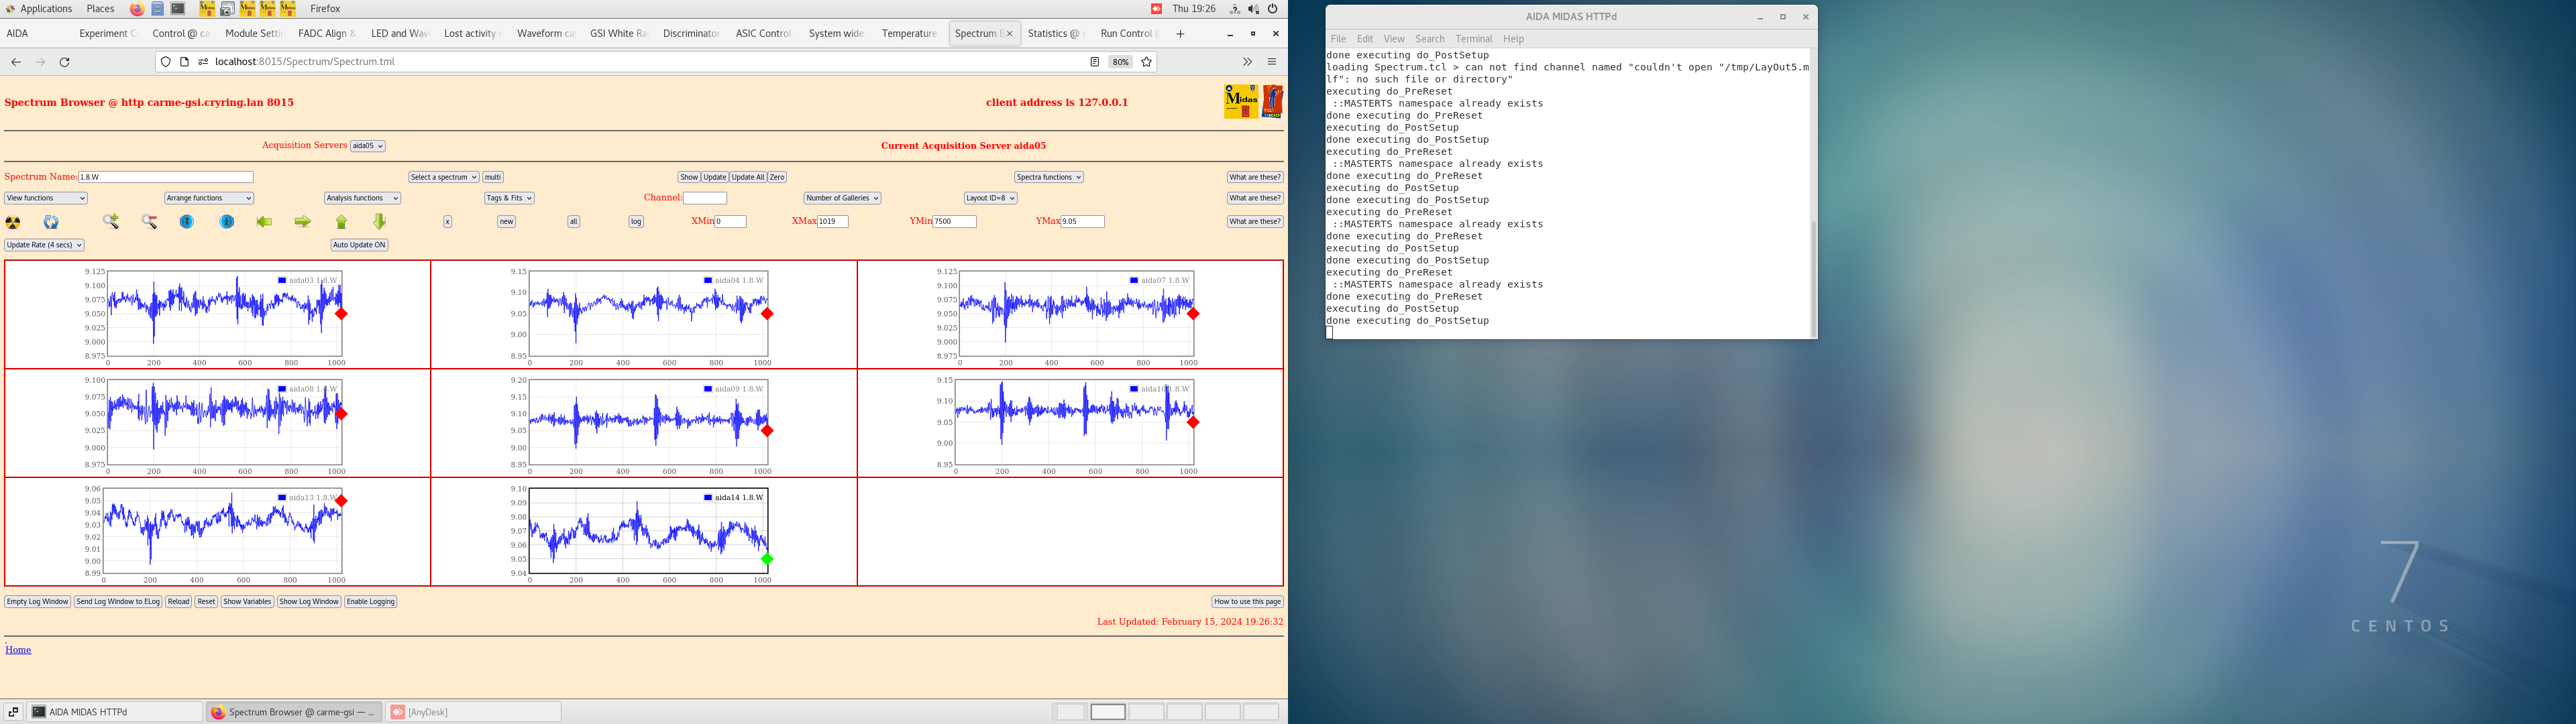Click the green up arrow icon
Screen dimensions: 2576x724
[341, 222]
